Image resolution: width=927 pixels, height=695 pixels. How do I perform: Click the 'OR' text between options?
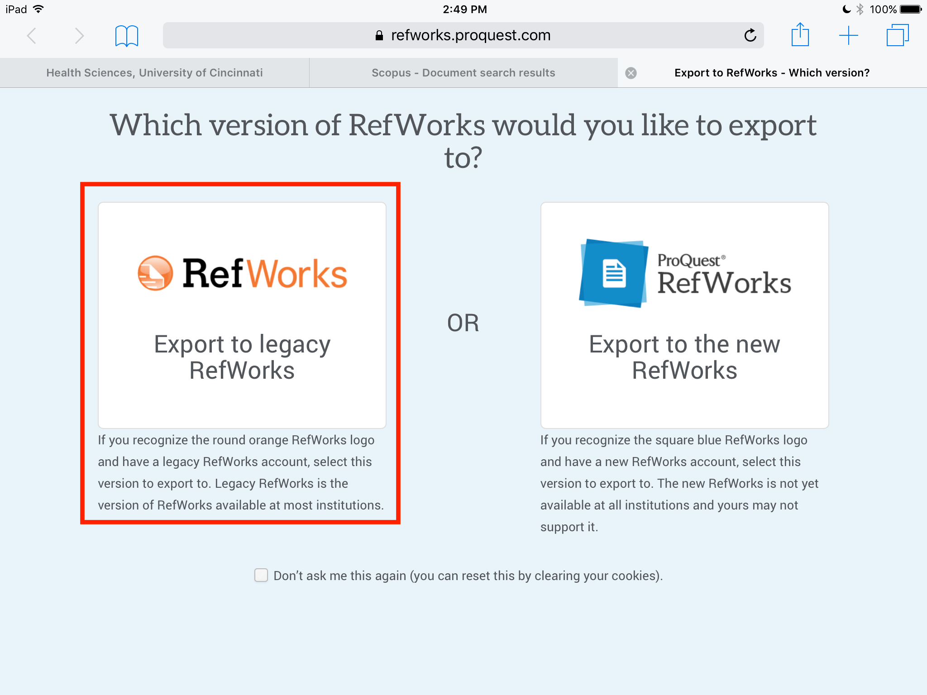click(463, 323)
